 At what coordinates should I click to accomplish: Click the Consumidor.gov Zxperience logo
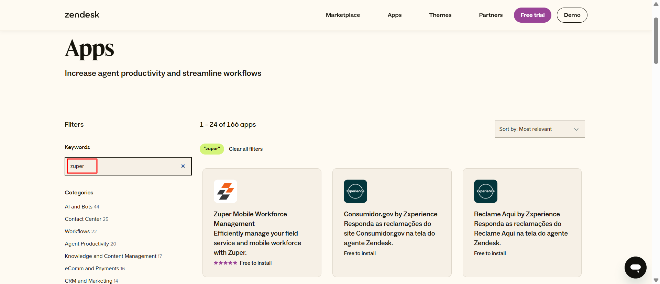point(355,191)
